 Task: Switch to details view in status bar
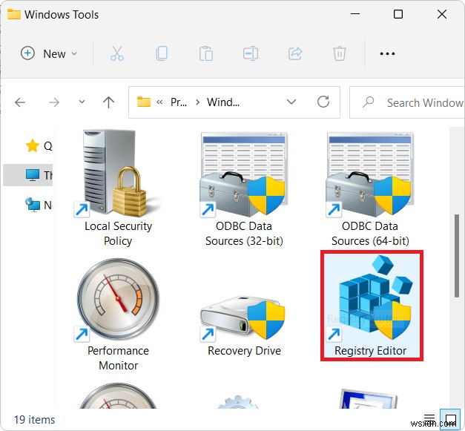point(429,418)
